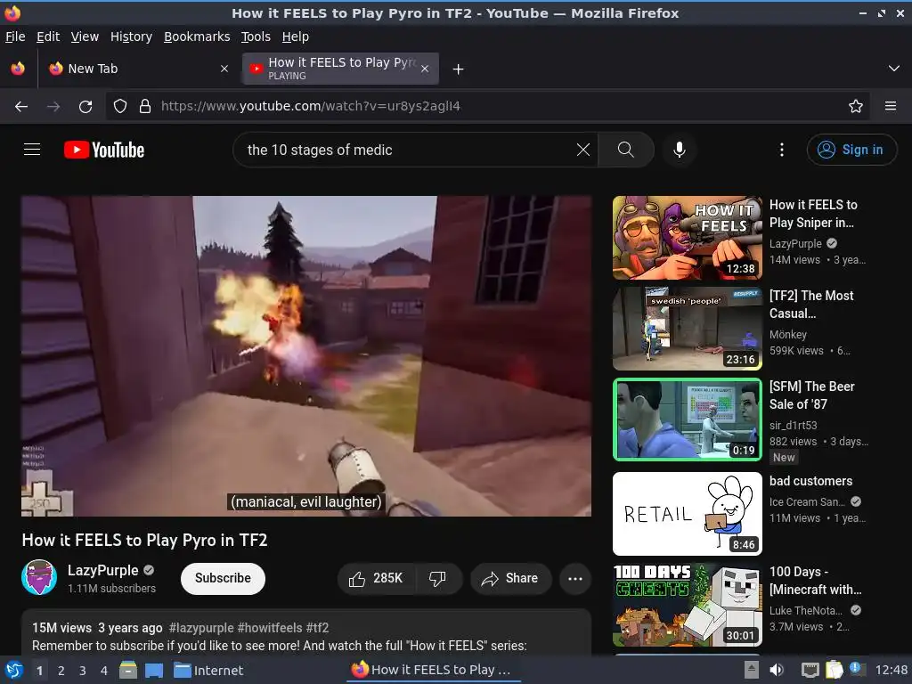Switch to workspace 3 in taskbar
The width and height of the screenshot is (912, 684).
pyautogui.click(x=83, y=670)
